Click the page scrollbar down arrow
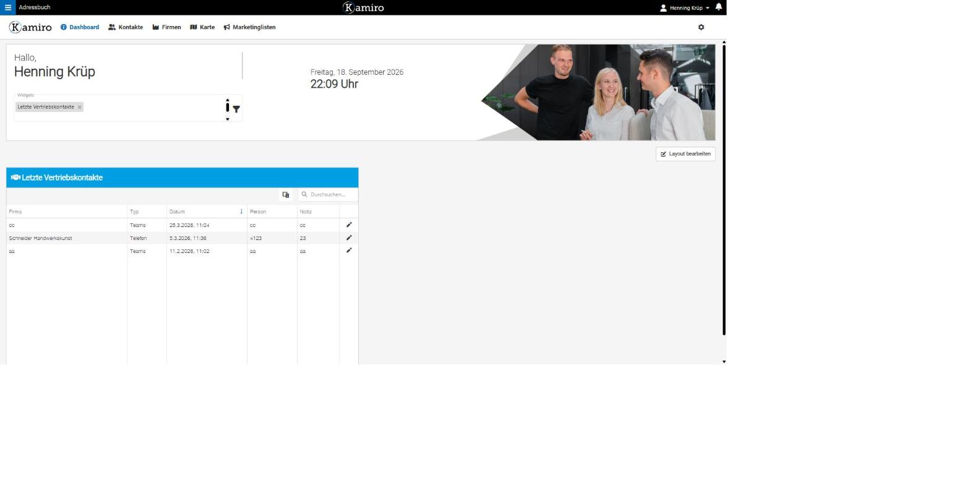The width and height of the screenshot is (969, 485). pyautogui.click(x=723, y=361)
